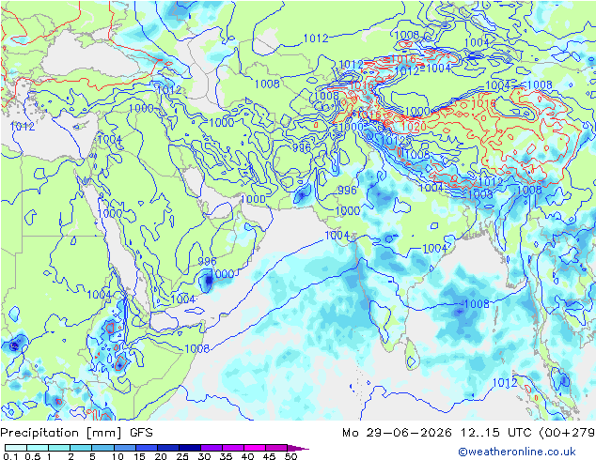This screenshot has height=460, width=596.
Task: Select the legend swatch between 0.5 and 1
Action: 38,448
